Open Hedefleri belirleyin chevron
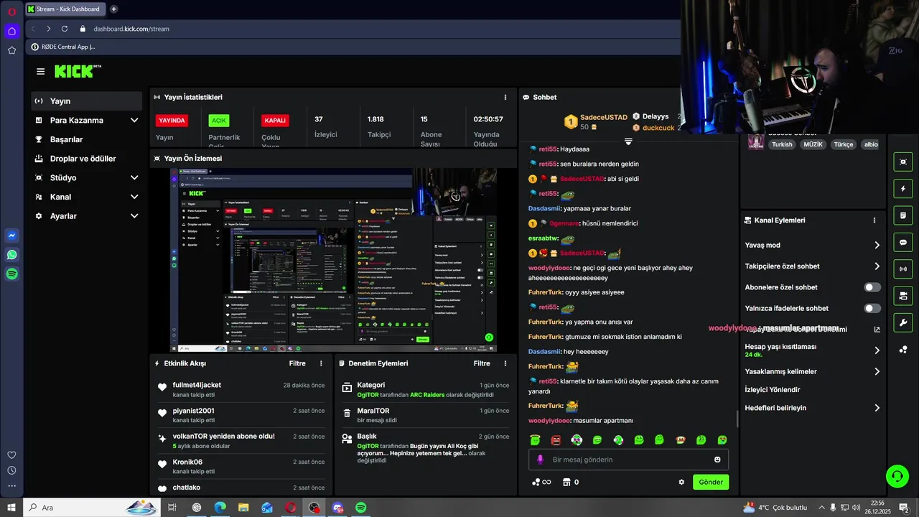The height and width of the screenshot is (517, 919). point(877,408)
